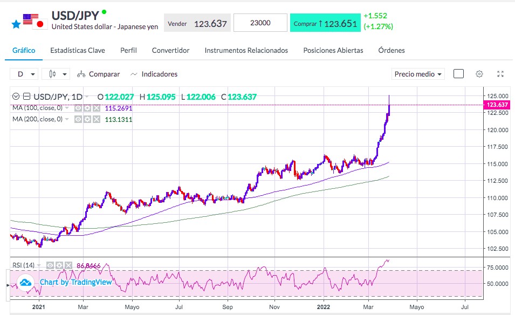Click the 75.0000 RSI axis label
The height and width of the screenshot is (315, 515).
pyautogui.click(x=498, y=268)
